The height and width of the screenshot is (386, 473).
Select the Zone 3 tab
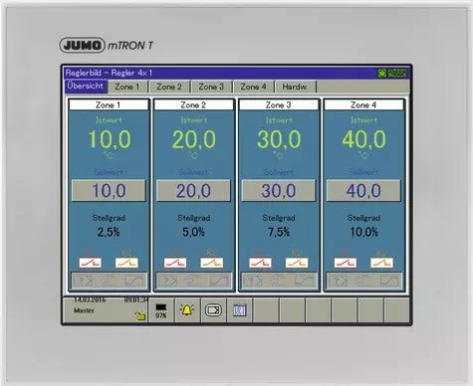pyautogui.click(x=211, y=87)
